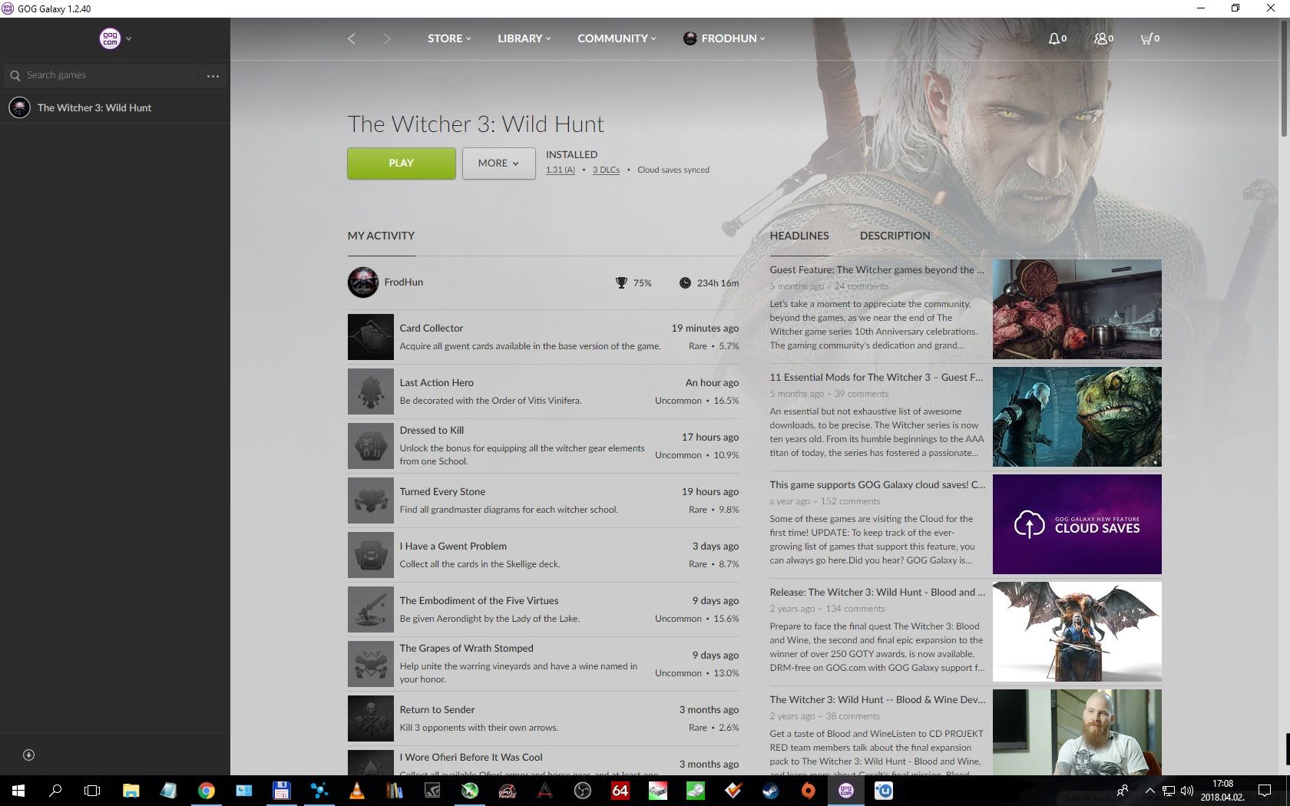Image resolution: width=1290 pixels, height=806 pixels.
Task: Expand the LIBRARY dropdown menu
Action: point(524,38)
